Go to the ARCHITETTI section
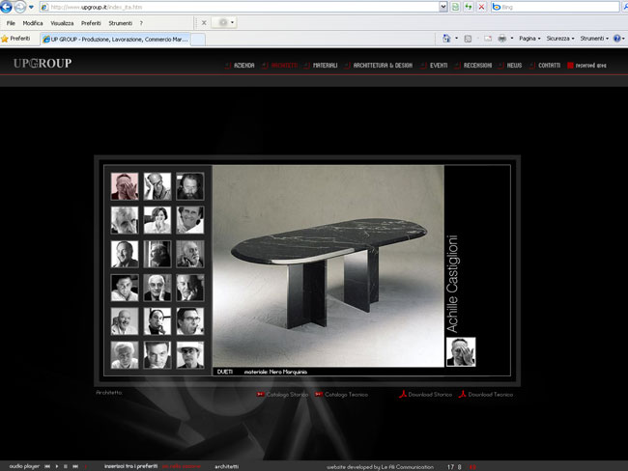Image resolution: width=628 pixels, height=471 pixels. (284, 66)
